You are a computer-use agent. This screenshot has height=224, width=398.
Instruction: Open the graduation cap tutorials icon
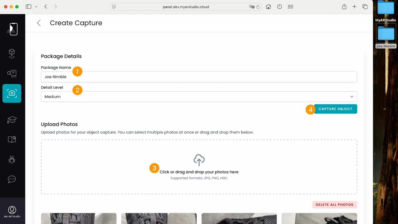12,120
